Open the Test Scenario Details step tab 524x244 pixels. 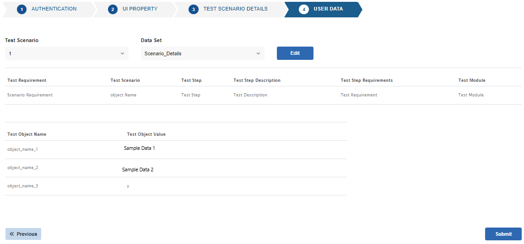(235, 9)
